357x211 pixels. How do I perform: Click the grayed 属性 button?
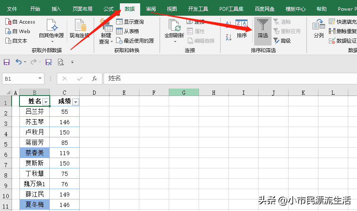196,31
